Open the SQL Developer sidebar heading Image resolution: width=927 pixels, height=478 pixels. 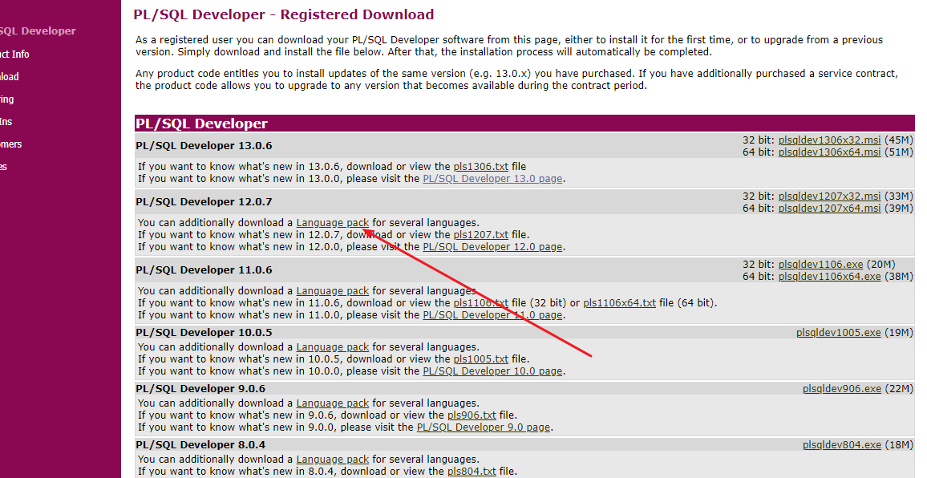click(38, 30)
